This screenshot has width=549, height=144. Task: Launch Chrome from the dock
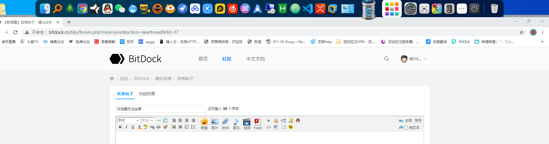[x=83, y=9]
